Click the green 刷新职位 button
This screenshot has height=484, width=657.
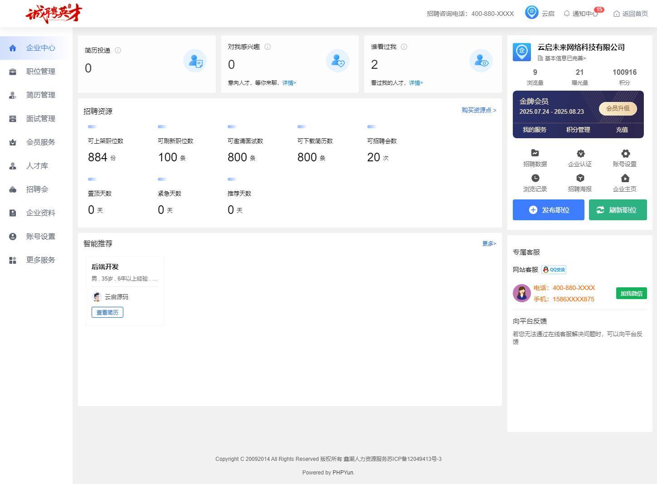point(618,210)
